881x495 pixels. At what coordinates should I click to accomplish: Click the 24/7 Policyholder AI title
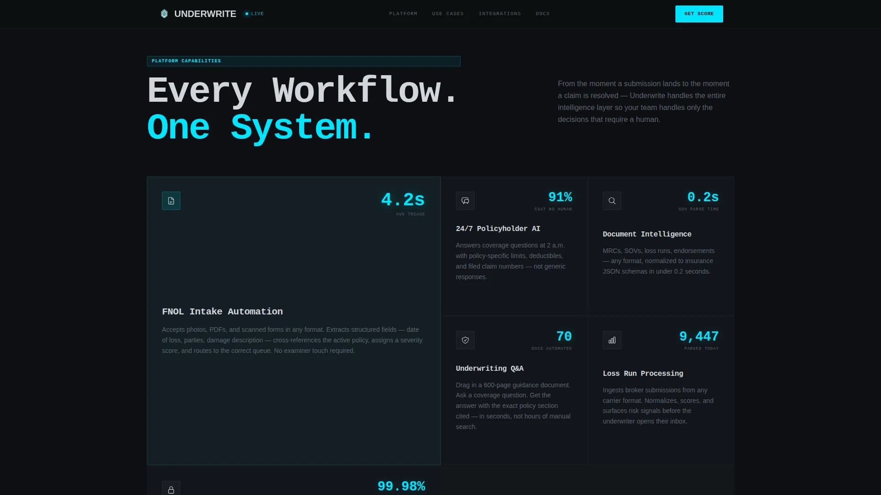pyautogui.click(x=498, y=229)
